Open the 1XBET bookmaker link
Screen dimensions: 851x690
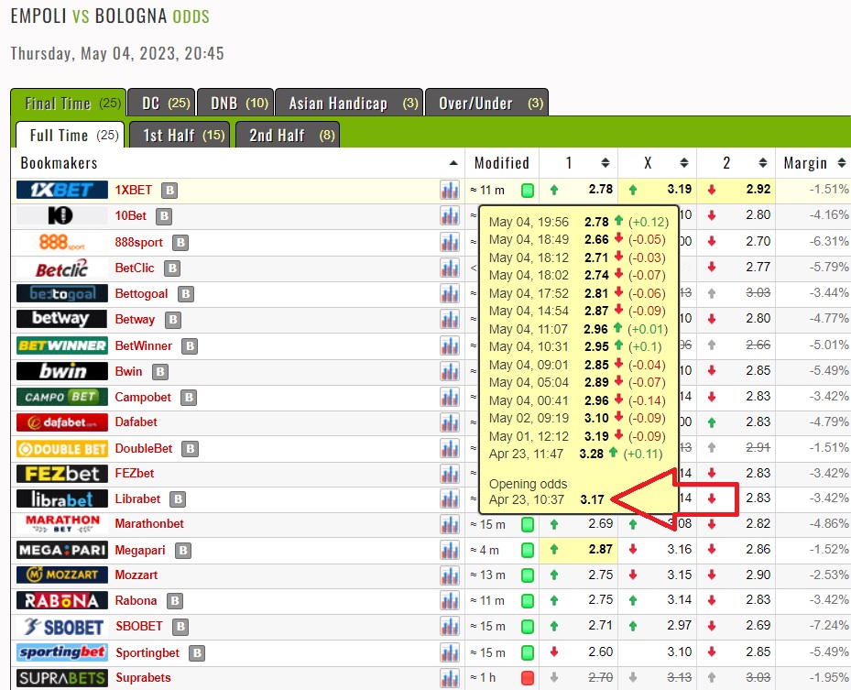(x=134, y=190)
